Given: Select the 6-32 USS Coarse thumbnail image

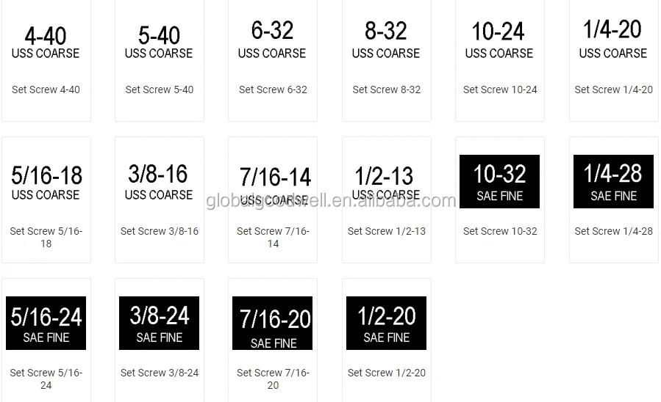Looking at the screenshot, I should 273,40.
